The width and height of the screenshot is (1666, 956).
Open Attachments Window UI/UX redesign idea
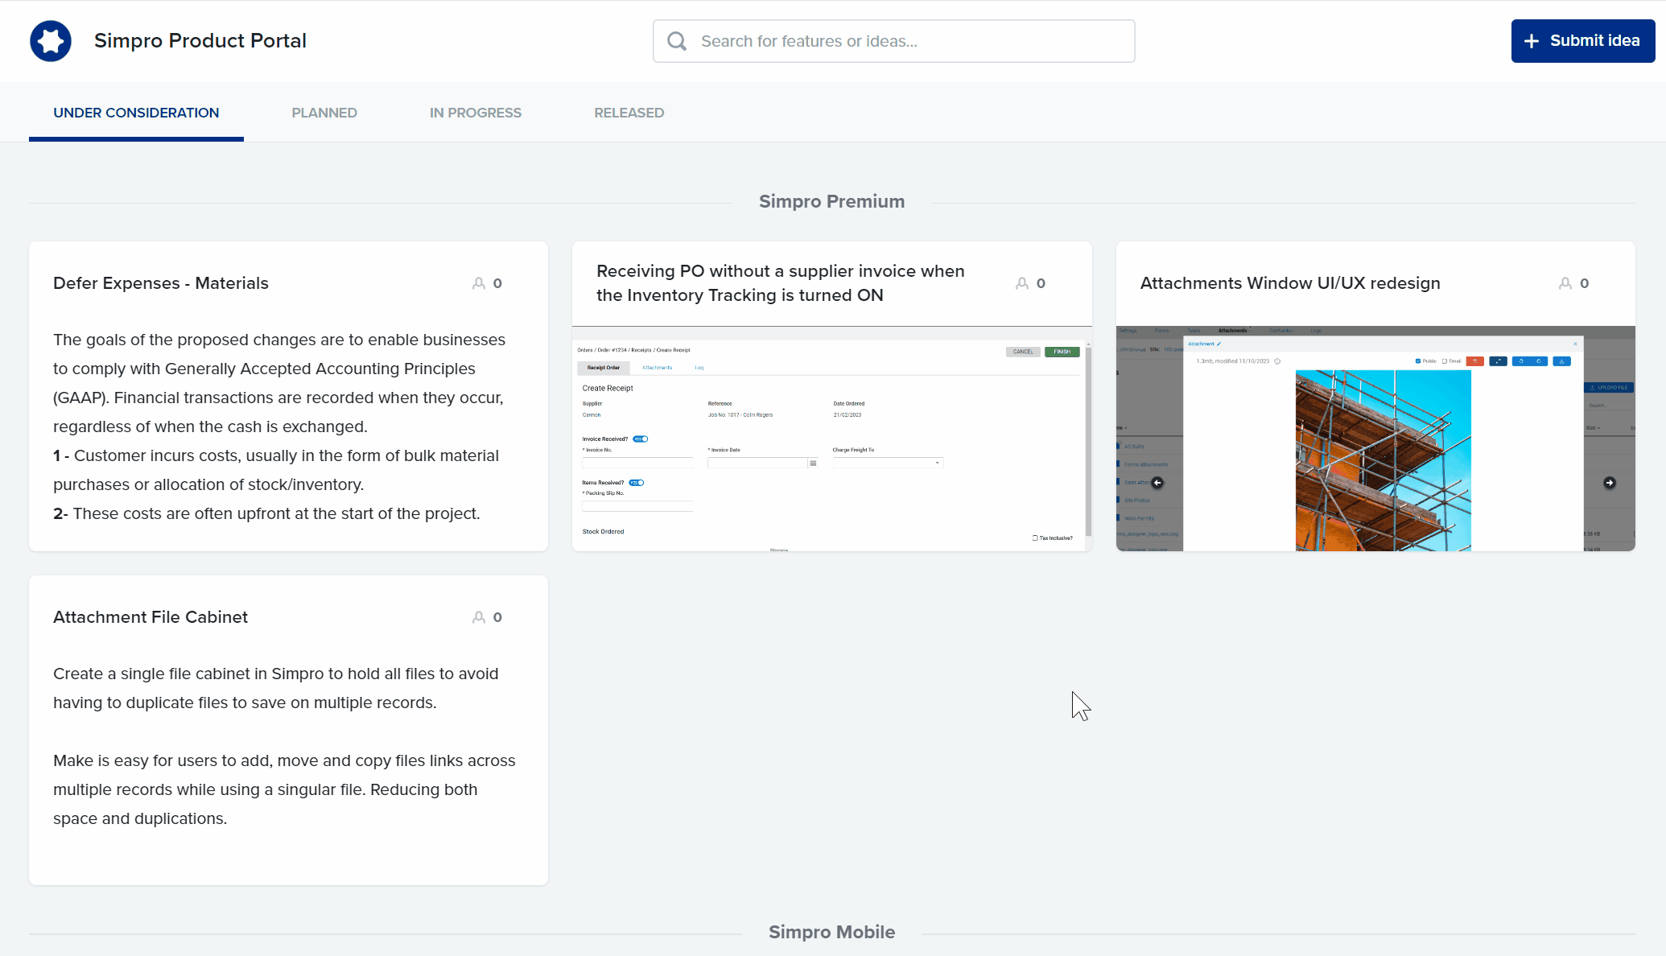tap(1290, 283)
